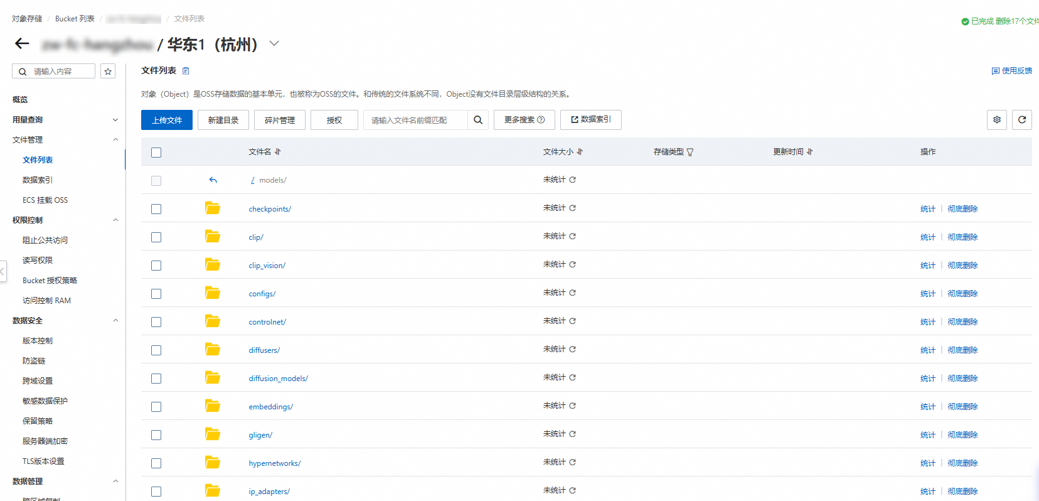Click the 新建目录 button
1039x501 pixels.
click(x=223, y=120)
